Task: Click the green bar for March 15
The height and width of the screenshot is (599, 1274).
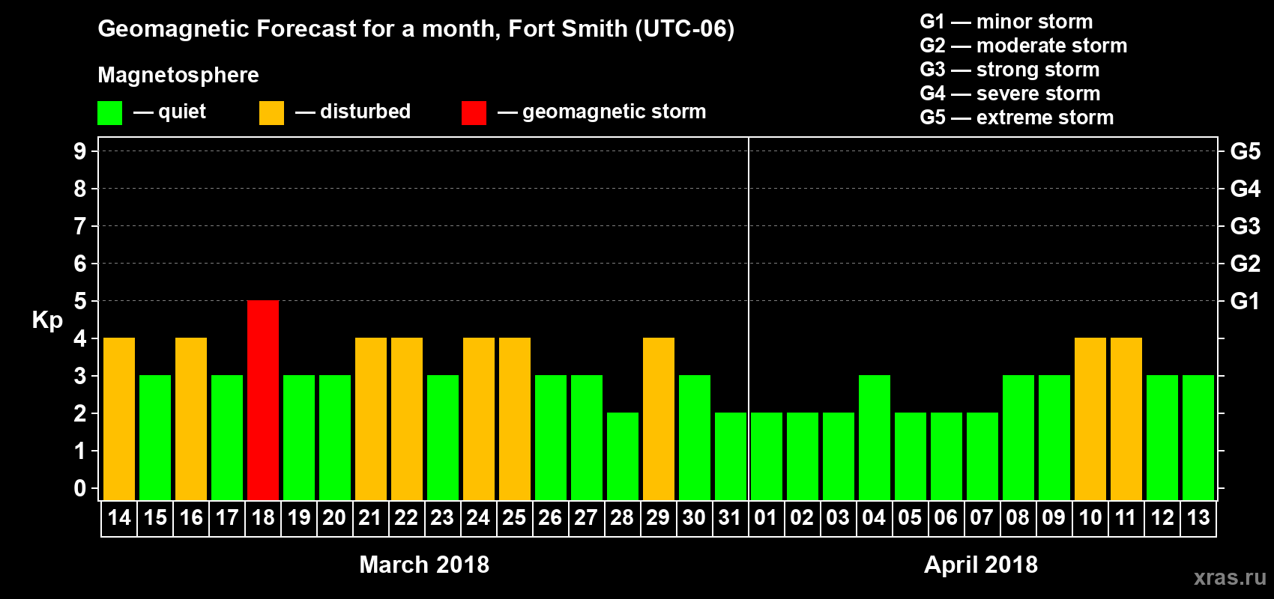Action: pyautogui.click(x=155, y=437)
